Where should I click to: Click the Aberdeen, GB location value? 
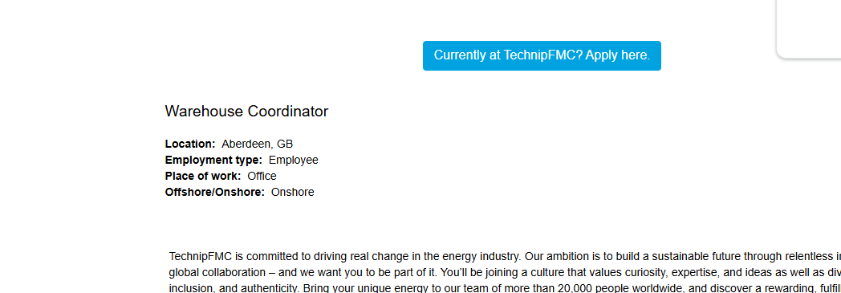coord(258,144)
